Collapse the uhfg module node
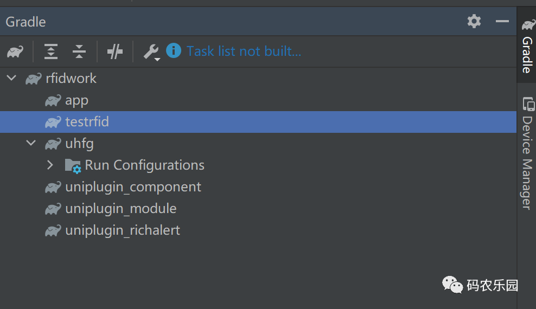This screenshot has width=536, height=309. [x=31, y=143]
